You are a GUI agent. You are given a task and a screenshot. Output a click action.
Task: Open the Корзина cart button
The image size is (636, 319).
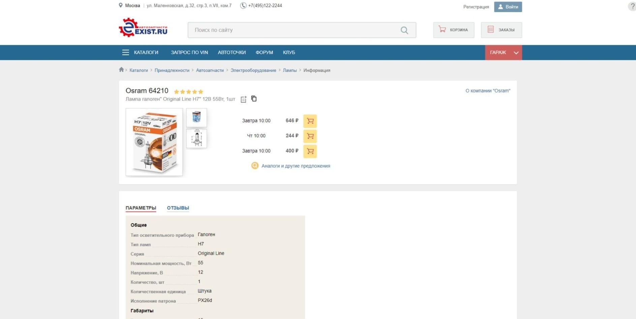pos(454,30)
